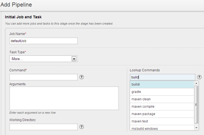Click the suggestions list scrollbar thumb
The height and width of the screenshot is (135, 204).
(x=196, y=104)
